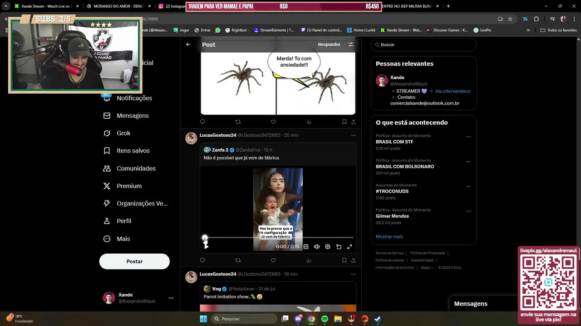Bookmark this page star icon
This screenshot has height=326, width=581.
(510, 19)
